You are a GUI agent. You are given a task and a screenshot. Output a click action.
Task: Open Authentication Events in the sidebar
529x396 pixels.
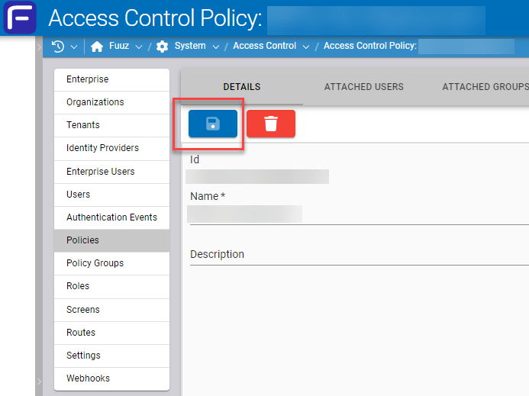point(111,218)
